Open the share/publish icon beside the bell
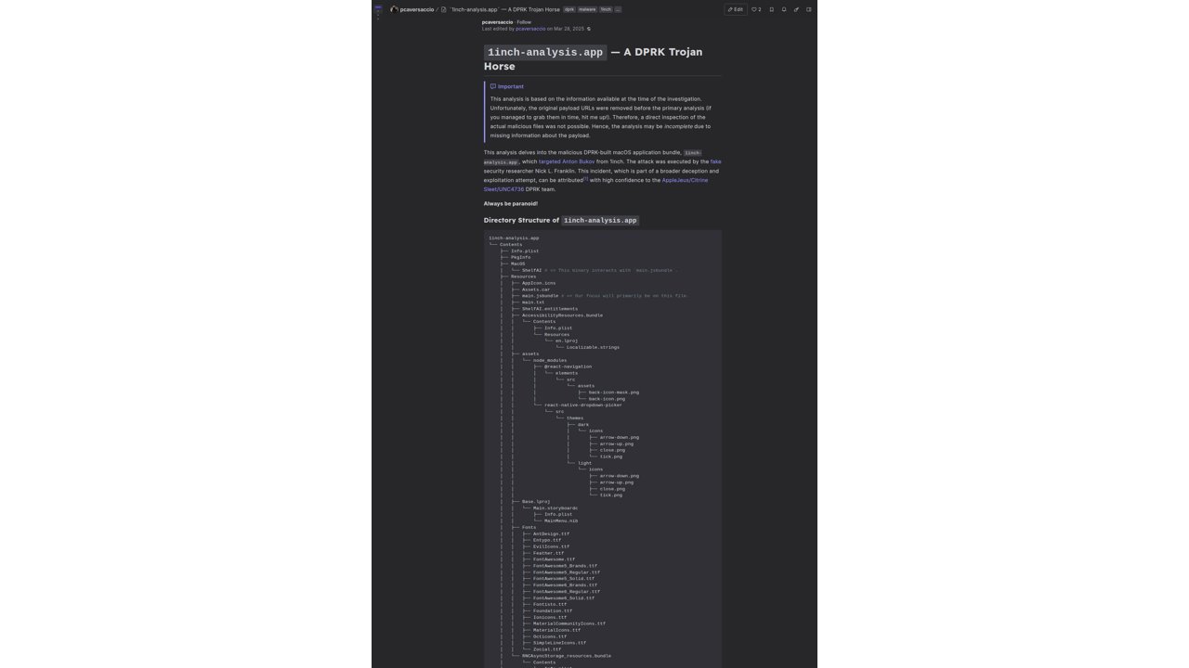1189x668 pixels. point(796,9)
